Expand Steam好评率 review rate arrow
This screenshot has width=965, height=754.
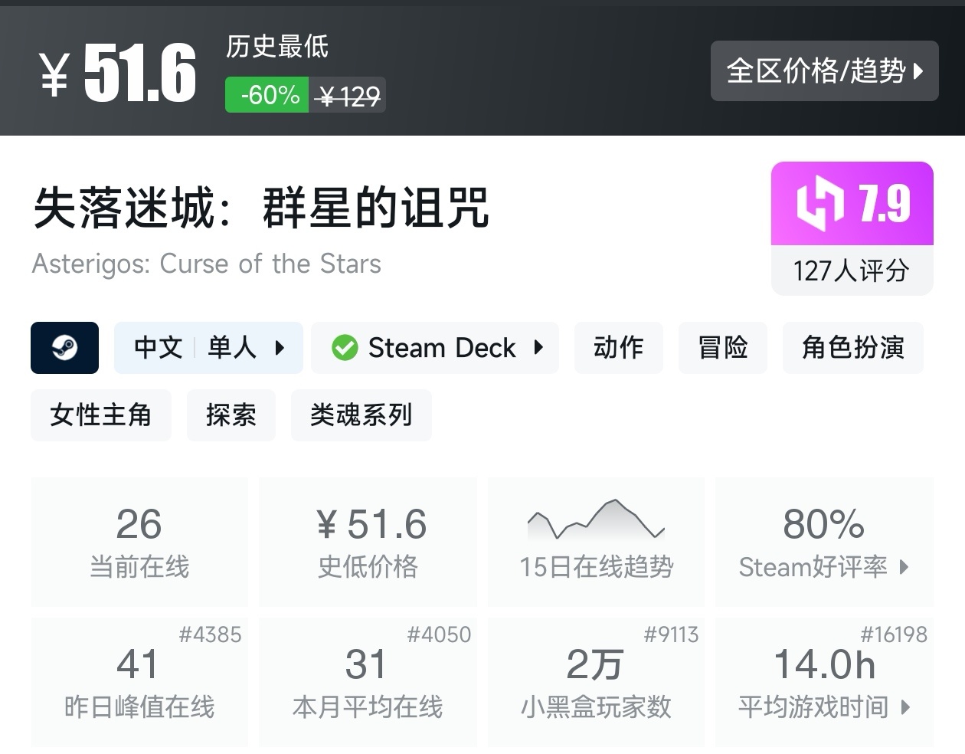coord(904,567)
